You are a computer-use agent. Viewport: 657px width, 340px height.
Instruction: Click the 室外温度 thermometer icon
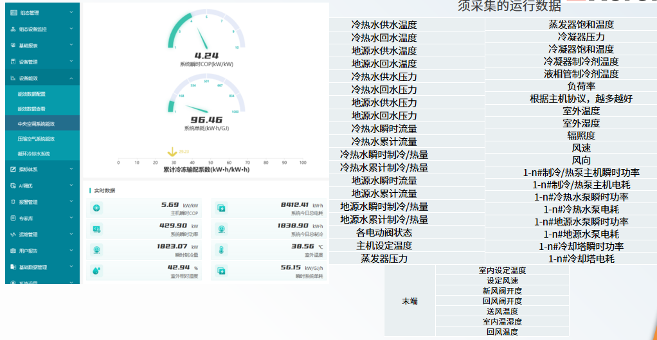pyautogui.click(x=221, y=250)
